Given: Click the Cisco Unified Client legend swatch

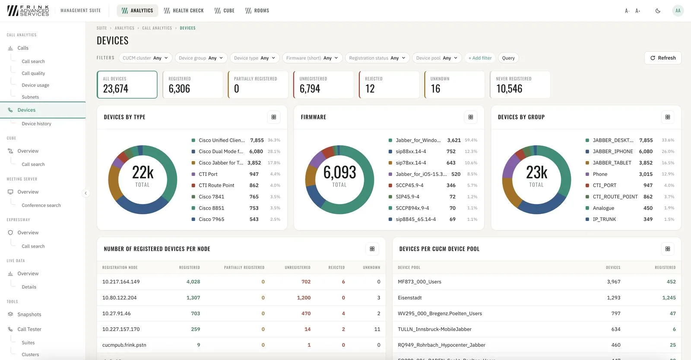Looking at the screenshot, I should 193,140.
